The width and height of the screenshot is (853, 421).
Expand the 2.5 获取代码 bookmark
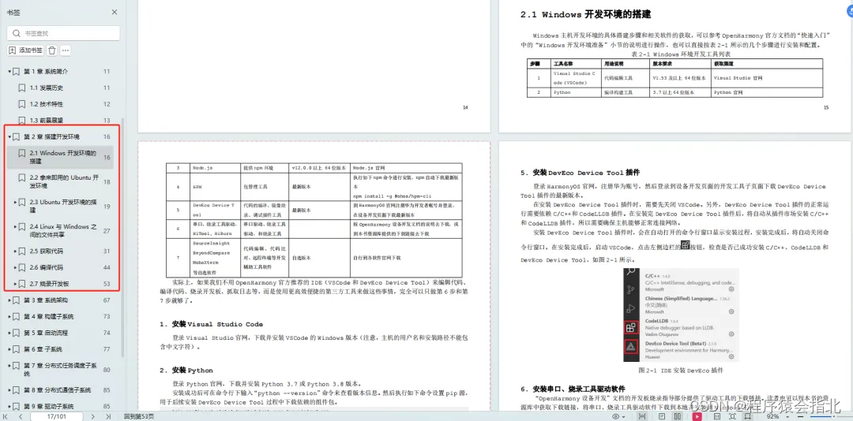[x=15, y=251]
